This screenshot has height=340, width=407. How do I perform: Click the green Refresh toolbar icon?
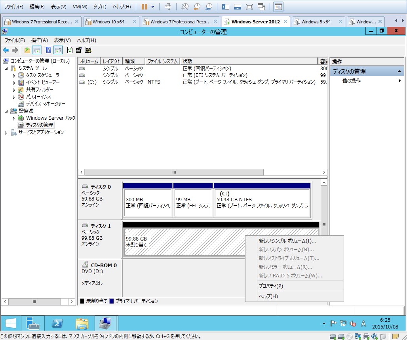[70, 50]
